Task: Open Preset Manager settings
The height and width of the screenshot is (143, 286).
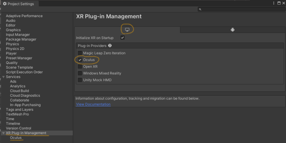Action: click(19, 58)
